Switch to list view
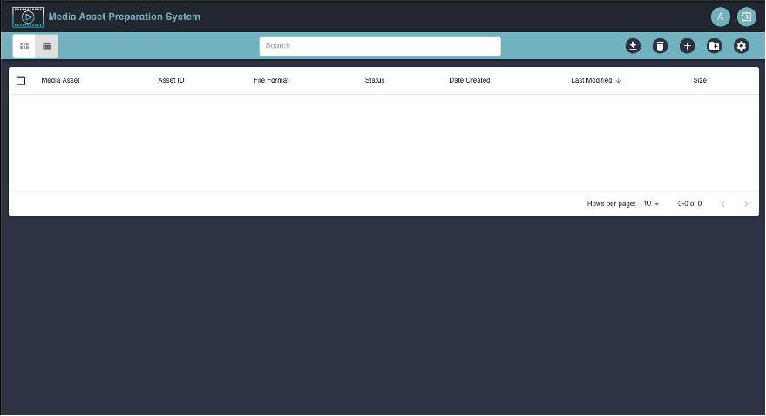Screen dimensions: 766x416 [47, 46]
